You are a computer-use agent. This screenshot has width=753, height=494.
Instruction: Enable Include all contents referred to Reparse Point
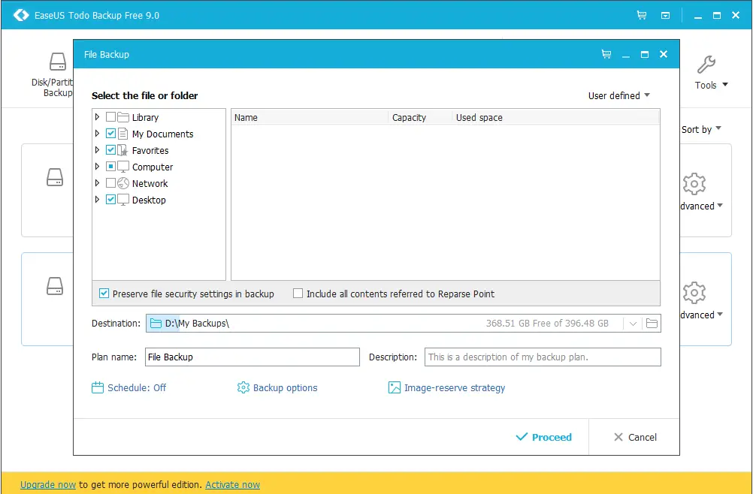pos(298,294)
